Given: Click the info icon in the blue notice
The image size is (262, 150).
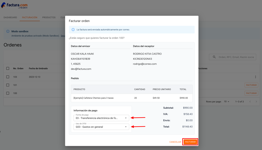Looking at the screenshot, I should 73,30.
